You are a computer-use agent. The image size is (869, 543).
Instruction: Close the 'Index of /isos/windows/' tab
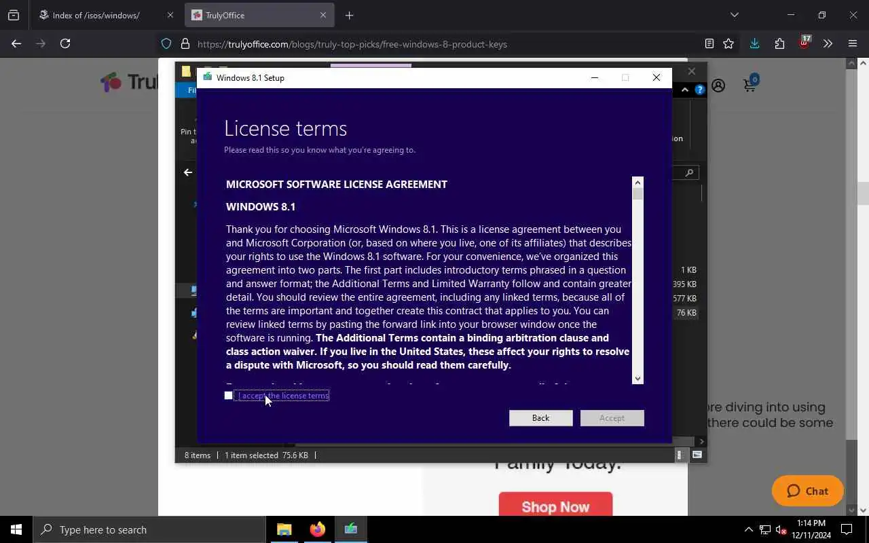pyautogui.click(x=170, y=15)
